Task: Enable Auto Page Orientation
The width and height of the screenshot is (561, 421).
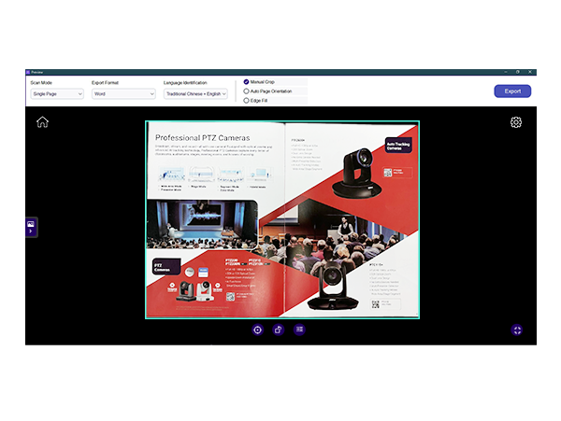Action: point(247,91)
